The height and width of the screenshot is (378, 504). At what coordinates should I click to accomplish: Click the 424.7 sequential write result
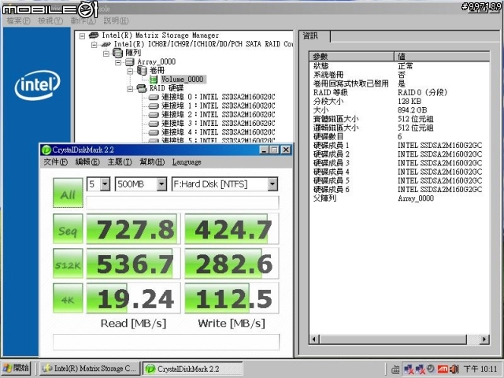(232, 229)
